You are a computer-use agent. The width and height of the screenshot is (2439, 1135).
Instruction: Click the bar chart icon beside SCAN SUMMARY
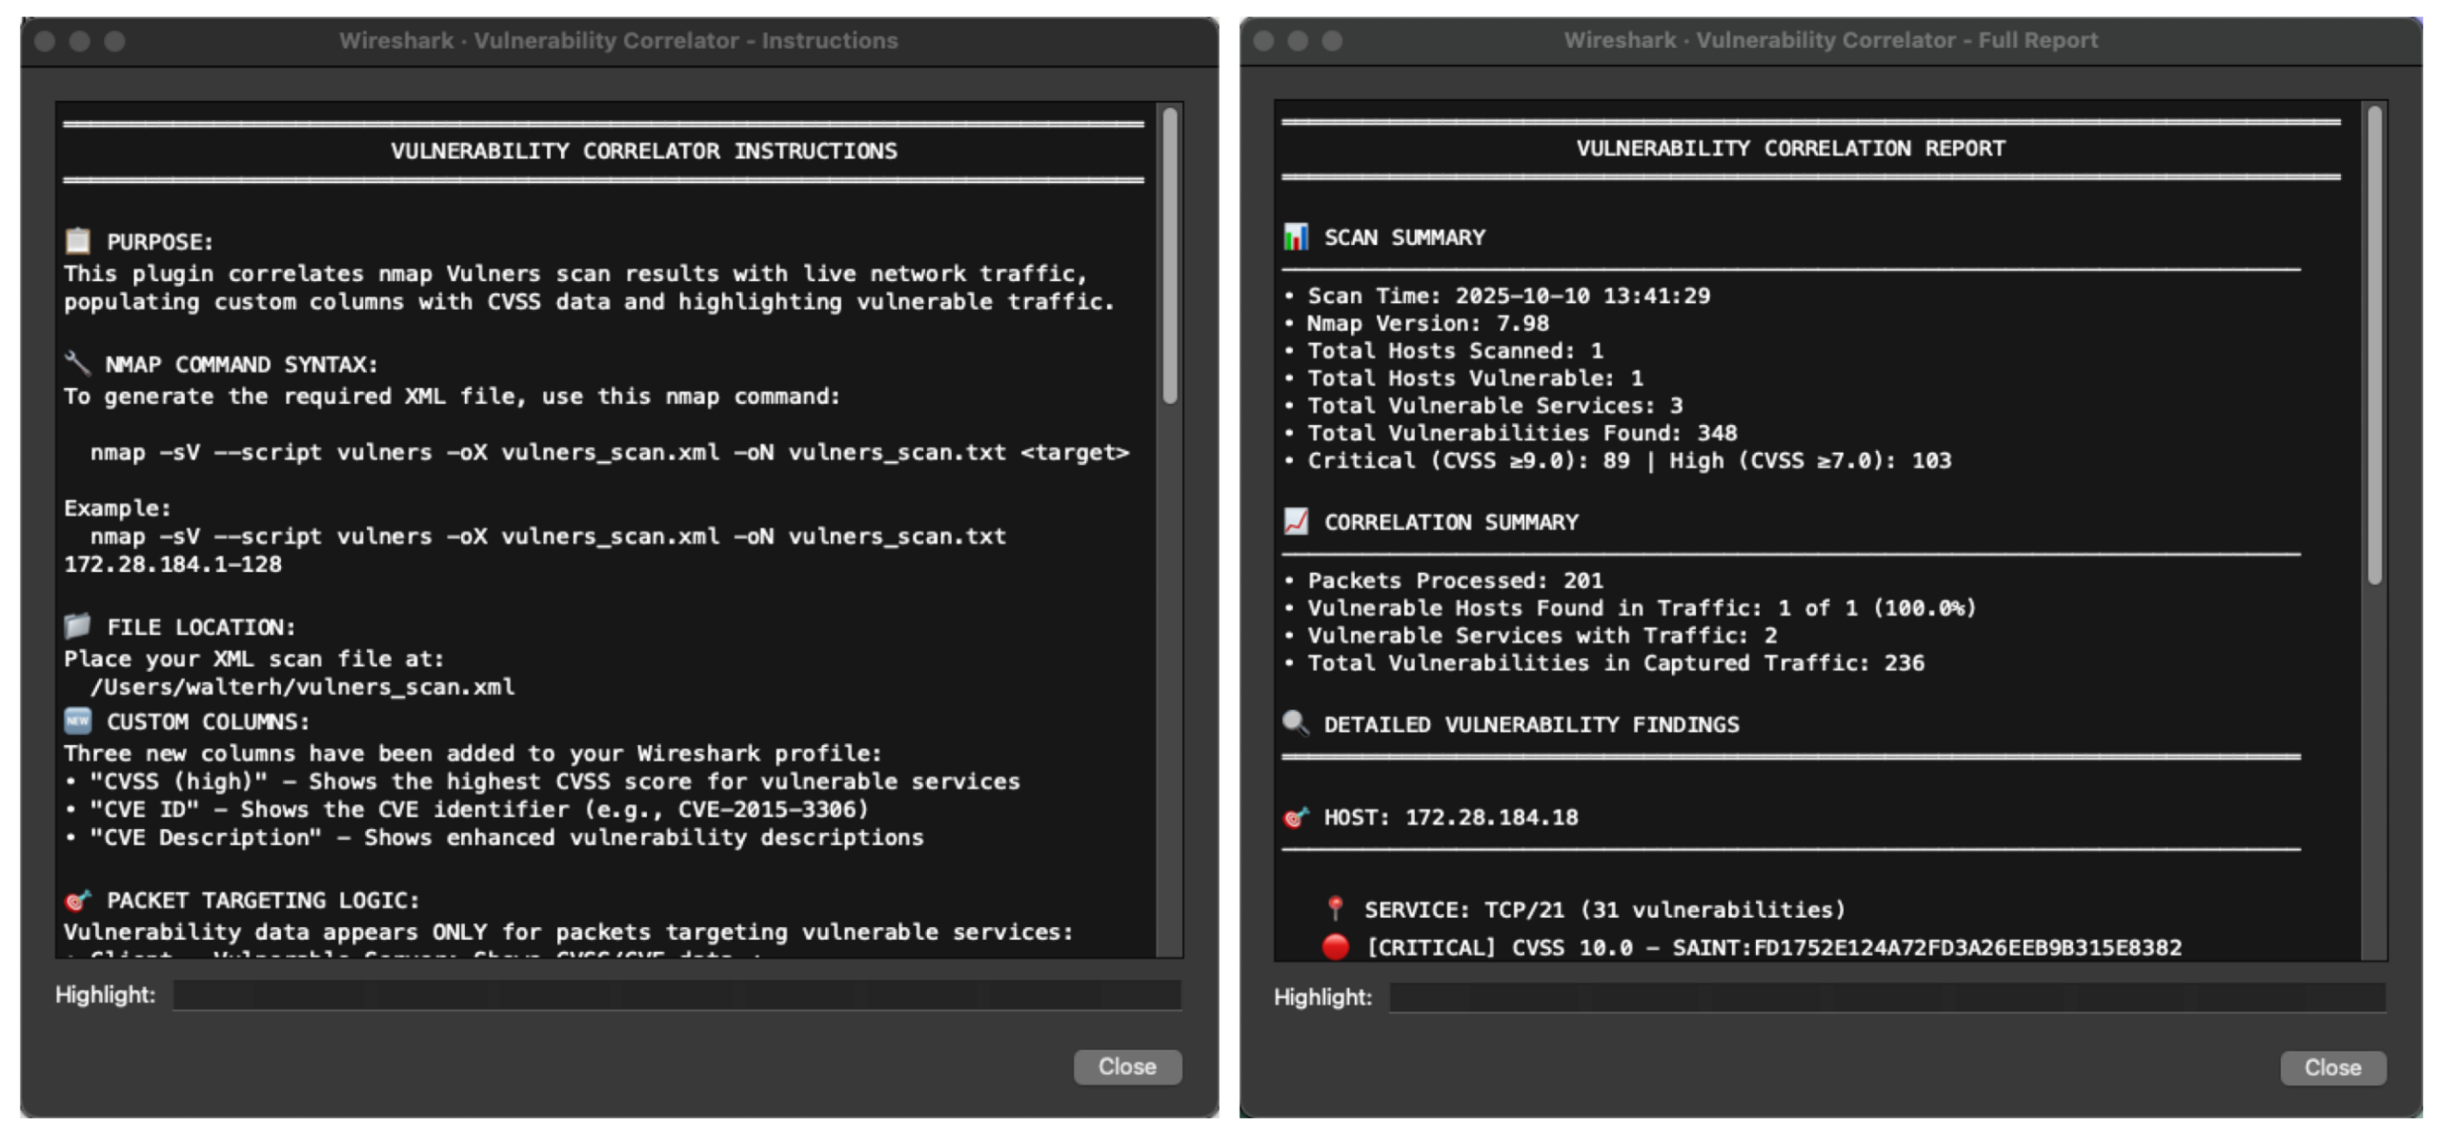point(1296,236)
